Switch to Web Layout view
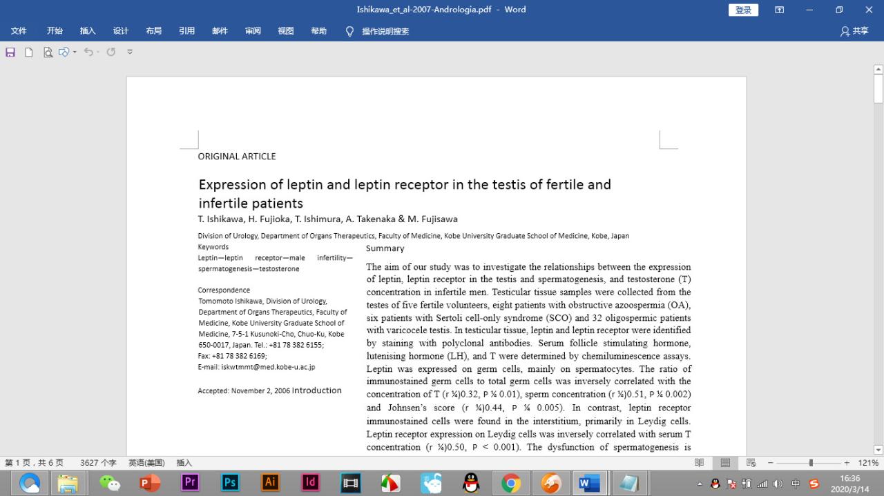Image resolution: width=884 pixels, height=496 pixels. point(751,463)
